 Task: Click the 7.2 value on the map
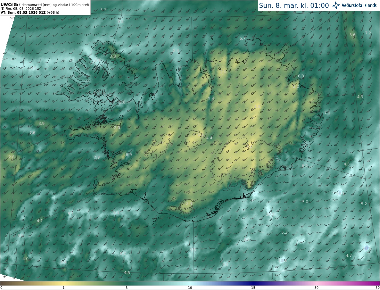368,33
